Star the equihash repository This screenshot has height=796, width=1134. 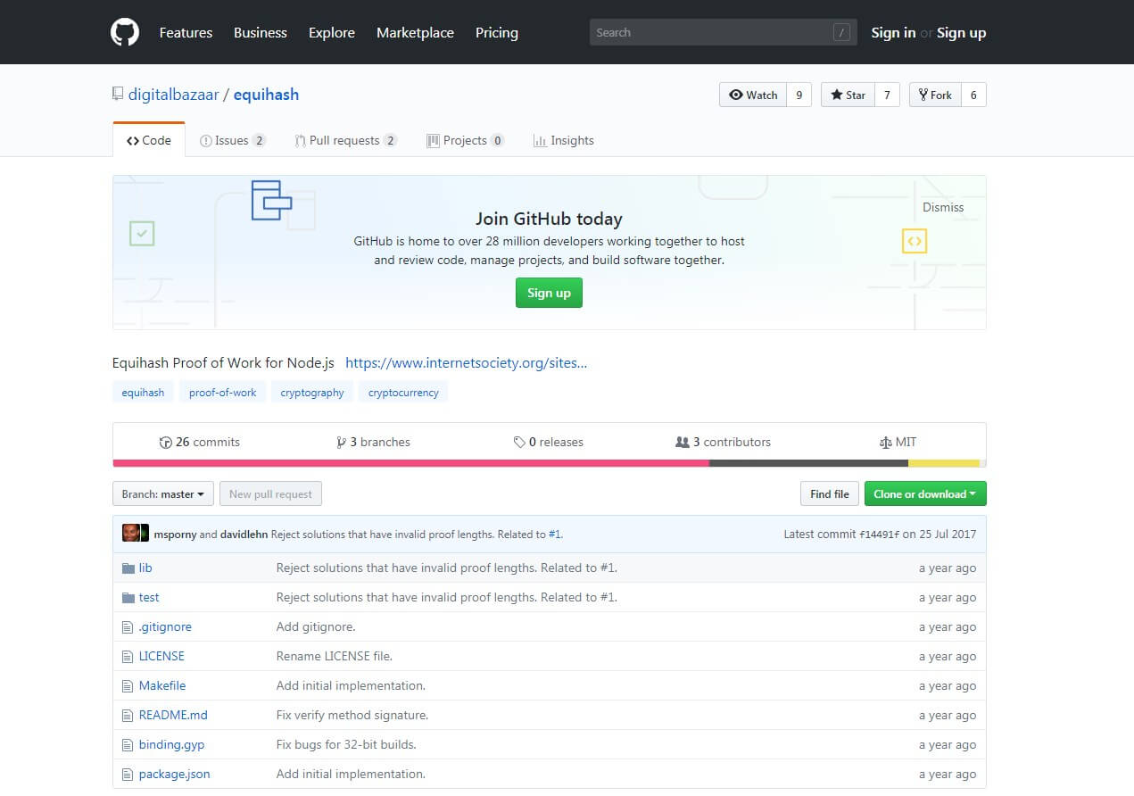point(848,95)
